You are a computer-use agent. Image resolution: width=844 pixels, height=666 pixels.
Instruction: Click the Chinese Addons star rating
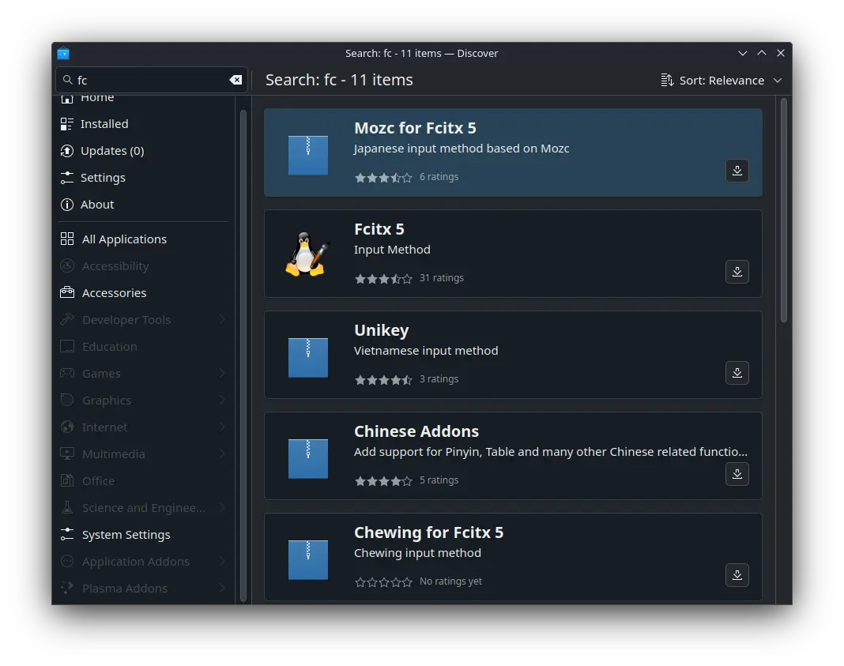pyautogui.click(x=383, y=481)
